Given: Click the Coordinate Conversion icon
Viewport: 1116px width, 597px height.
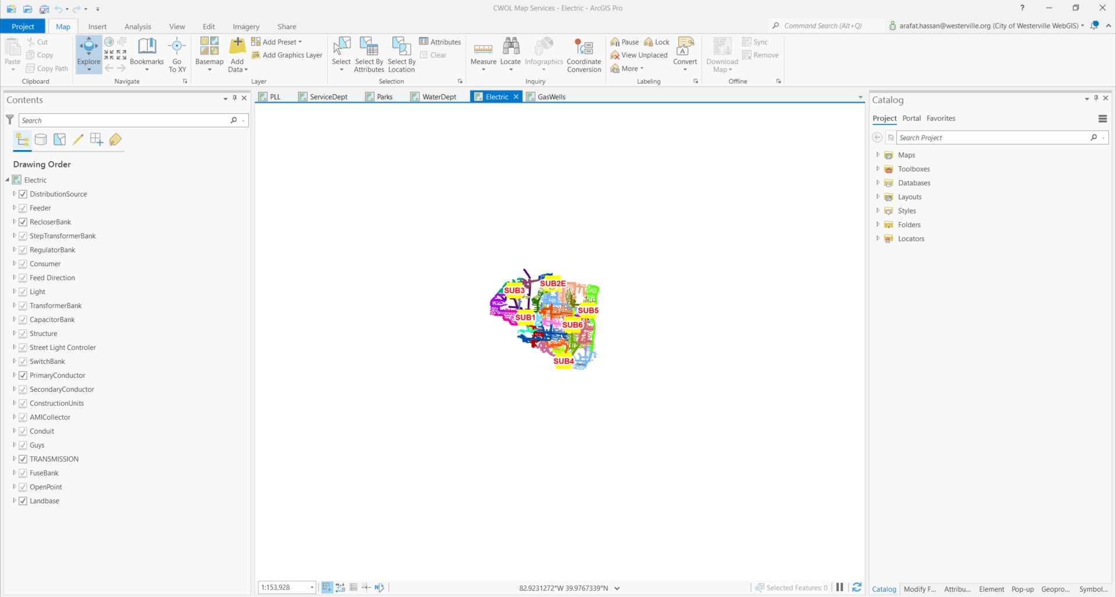Looking at the screenshot, I should pos(584,49).
